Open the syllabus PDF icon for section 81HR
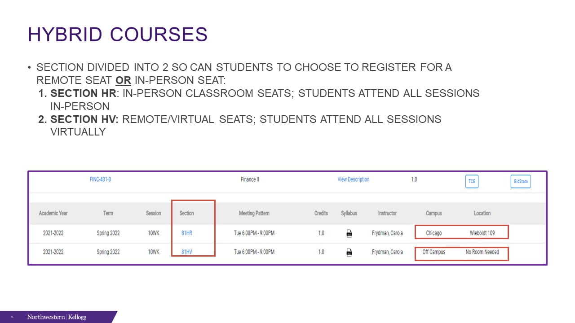This screenshot has height=323, width=575. 349,233
